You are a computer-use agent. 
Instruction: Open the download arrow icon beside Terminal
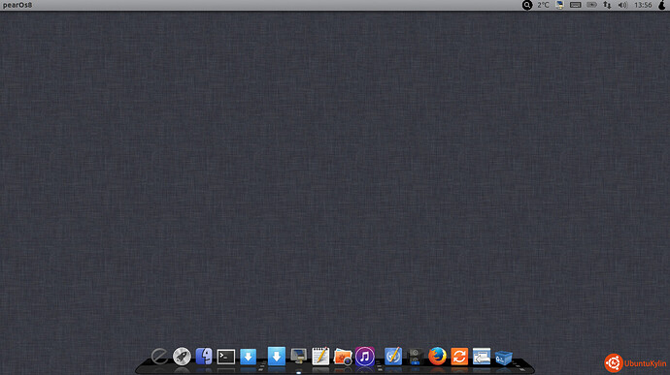[x=248, y=357]
